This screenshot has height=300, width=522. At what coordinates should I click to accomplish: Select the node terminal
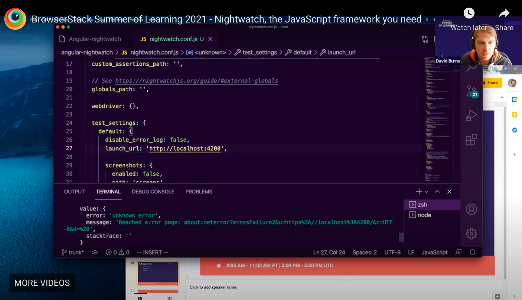tap(432, 215)
